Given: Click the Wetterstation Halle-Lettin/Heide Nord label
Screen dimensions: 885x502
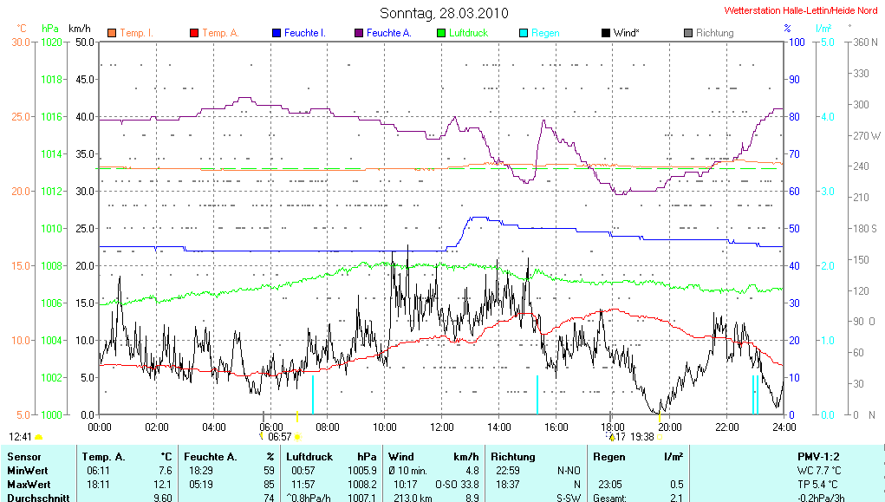Looking at the screenshot, I should (800, 10).
